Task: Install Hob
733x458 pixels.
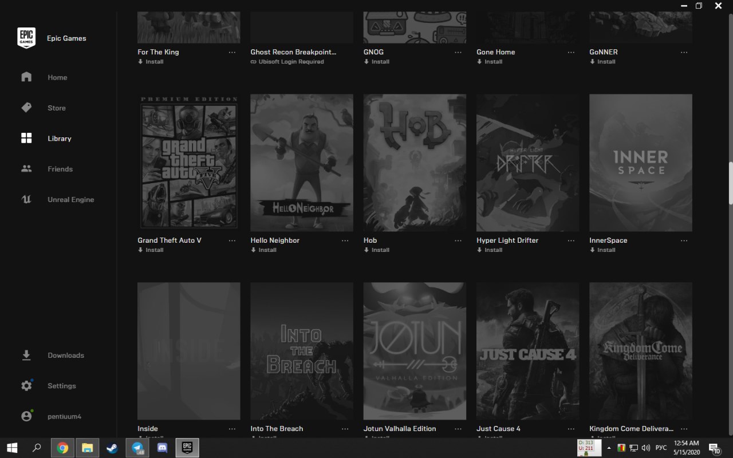Action: click(377, 250)
